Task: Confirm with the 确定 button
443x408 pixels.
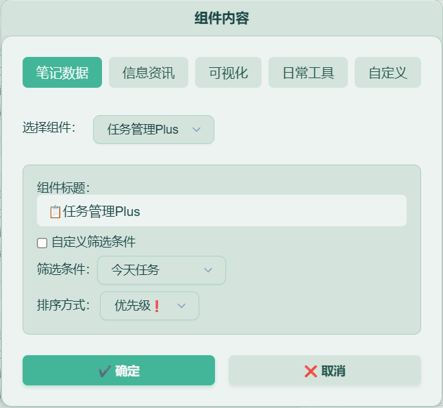Action: (x=118, y=370)
